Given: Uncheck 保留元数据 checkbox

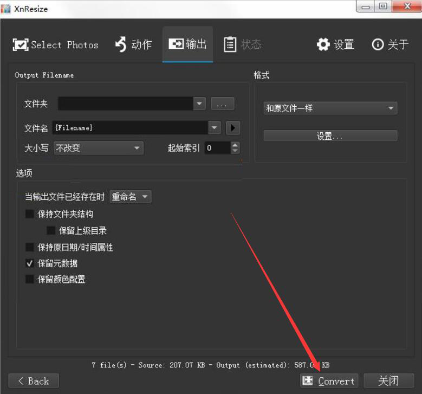Looking at the screenshot, I should (30, 263).
